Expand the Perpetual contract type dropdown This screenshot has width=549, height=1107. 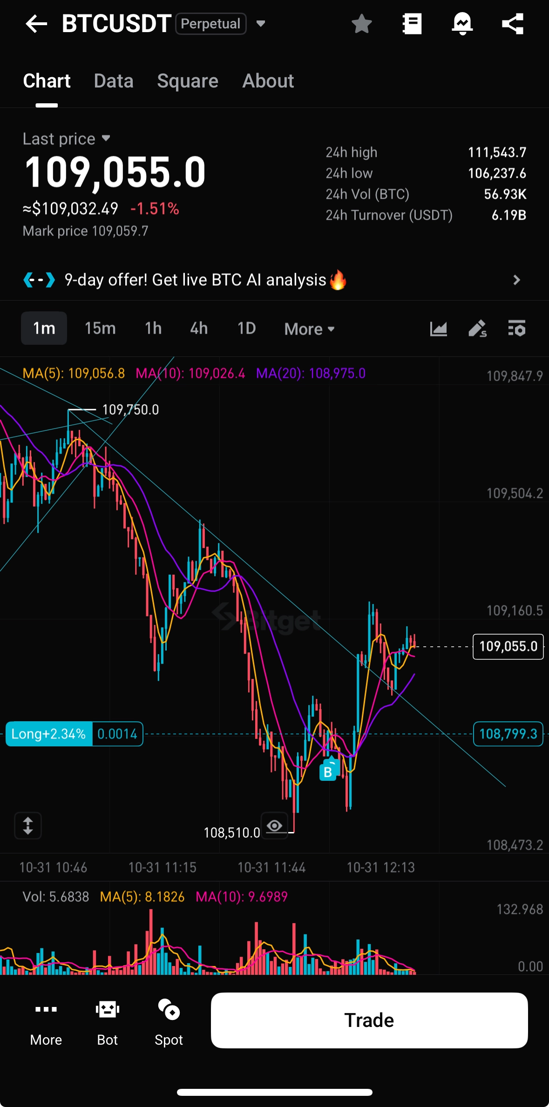261,23
